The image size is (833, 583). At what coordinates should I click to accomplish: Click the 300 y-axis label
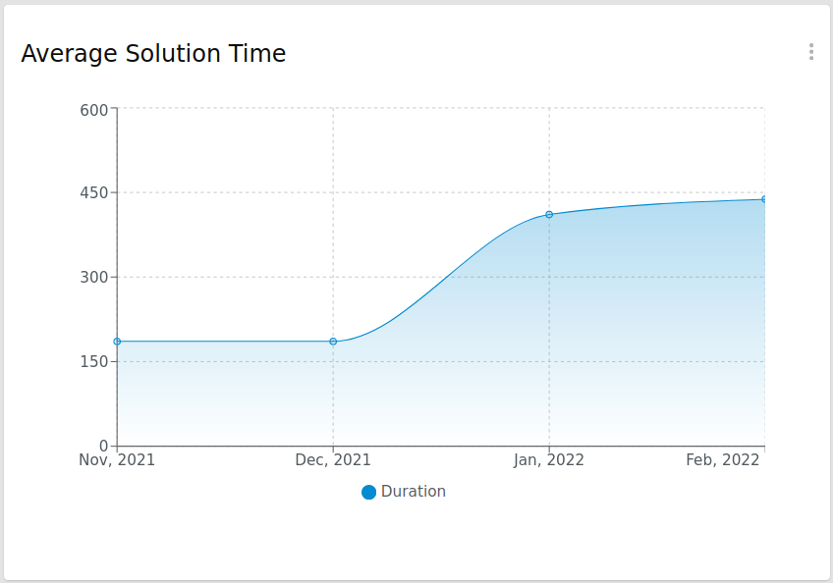93,278
